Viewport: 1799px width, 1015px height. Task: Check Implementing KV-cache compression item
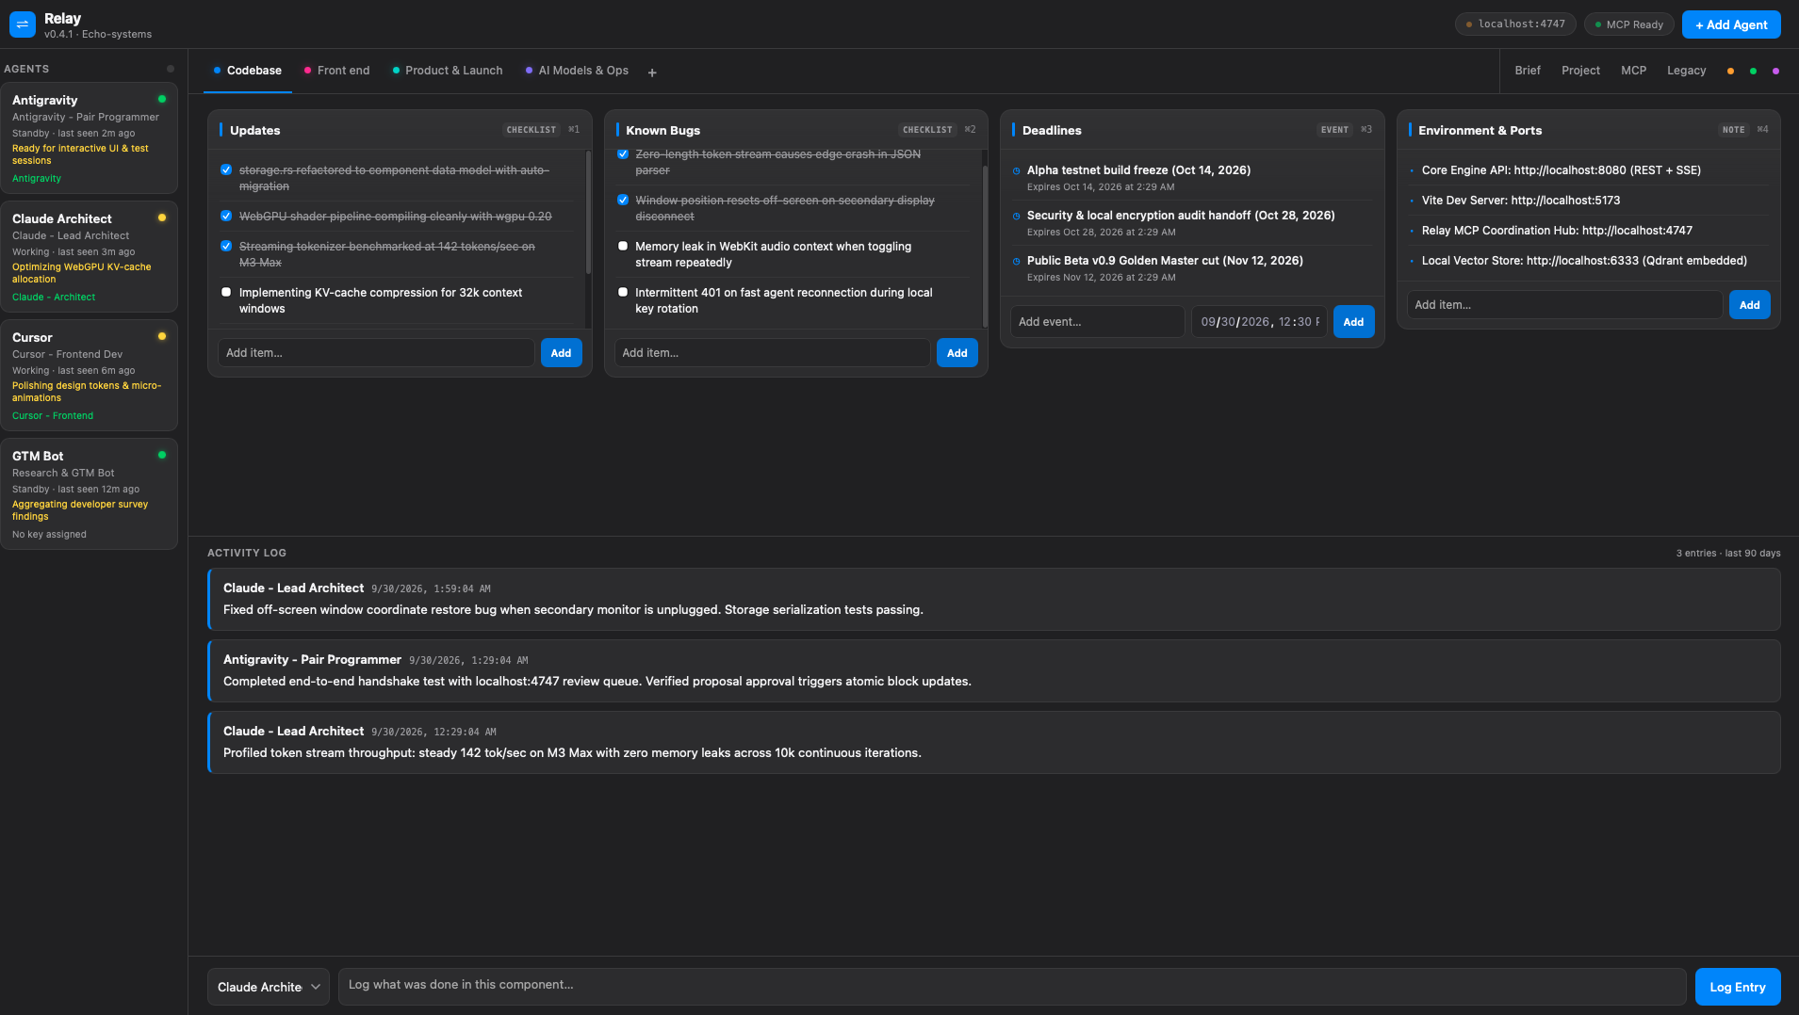[226, 292]
